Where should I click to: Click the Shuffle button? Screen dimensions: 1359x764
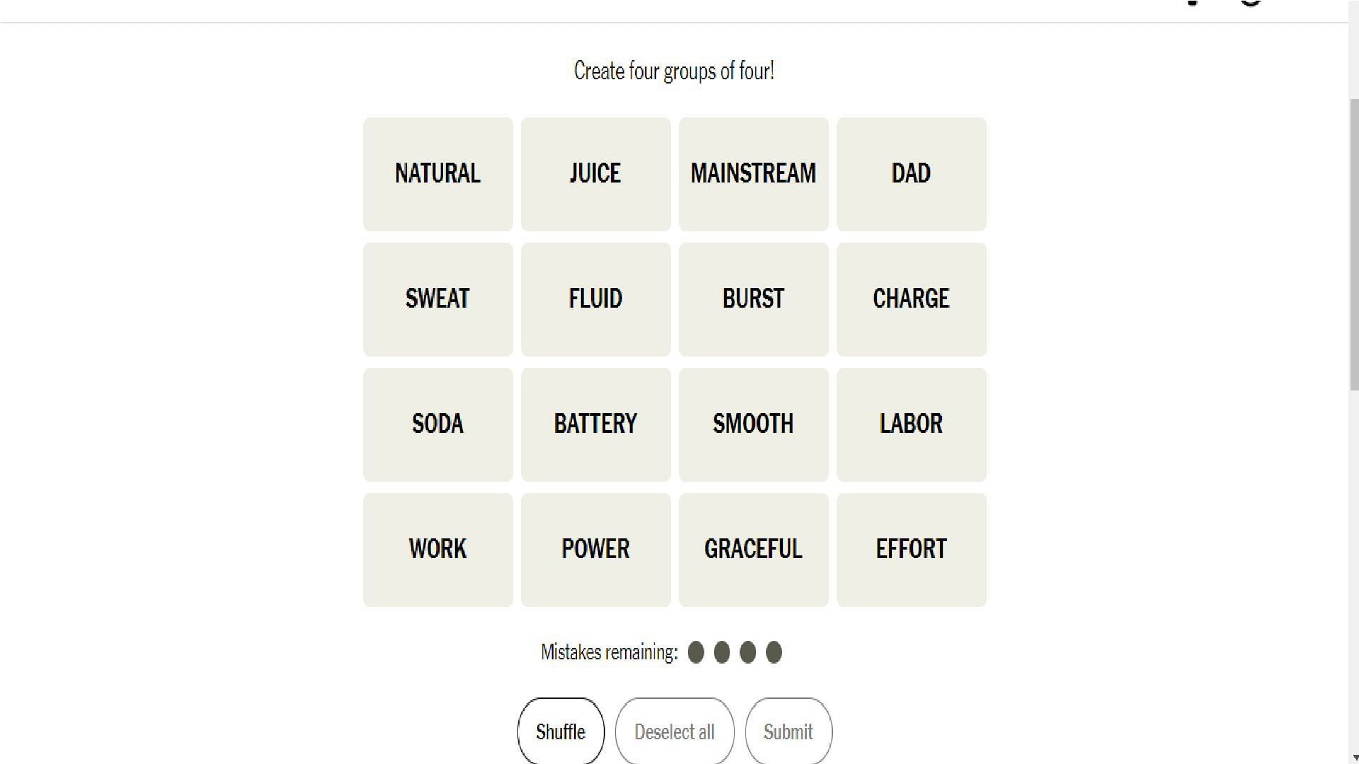click(x=561, y=731)
